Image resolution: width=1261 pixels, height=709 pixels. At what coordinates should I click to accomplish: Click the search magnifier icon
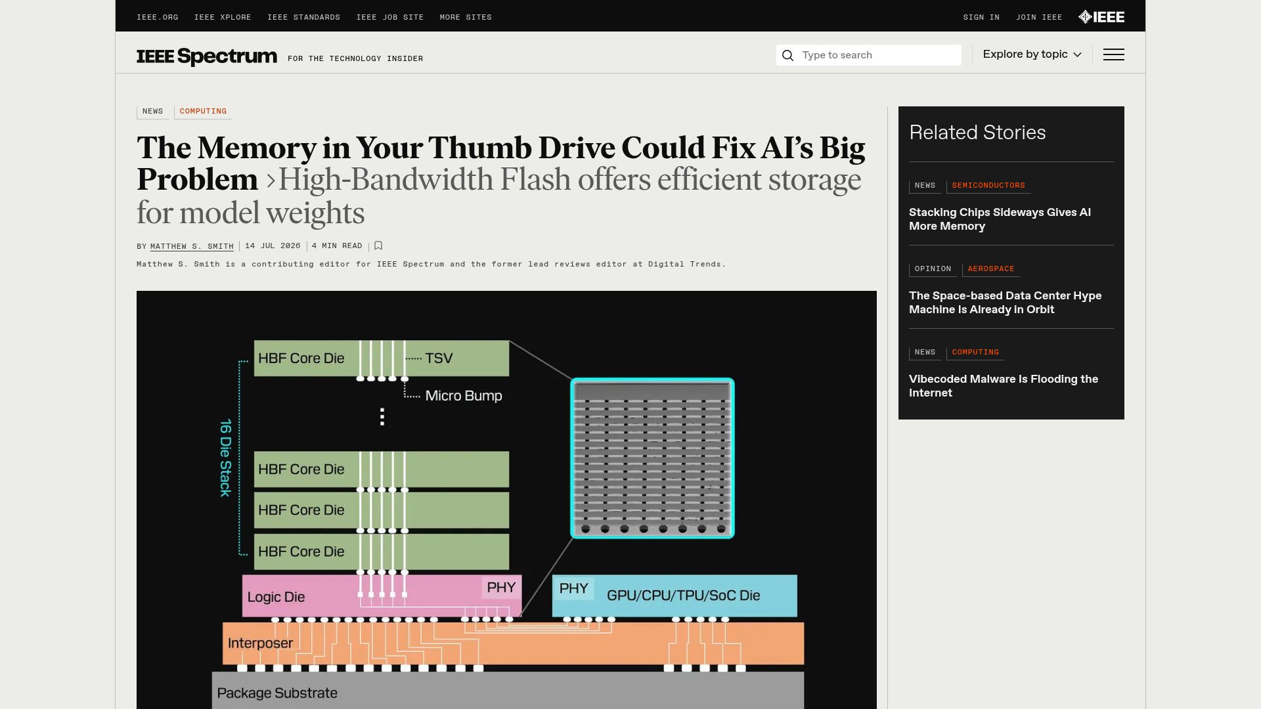788,55
